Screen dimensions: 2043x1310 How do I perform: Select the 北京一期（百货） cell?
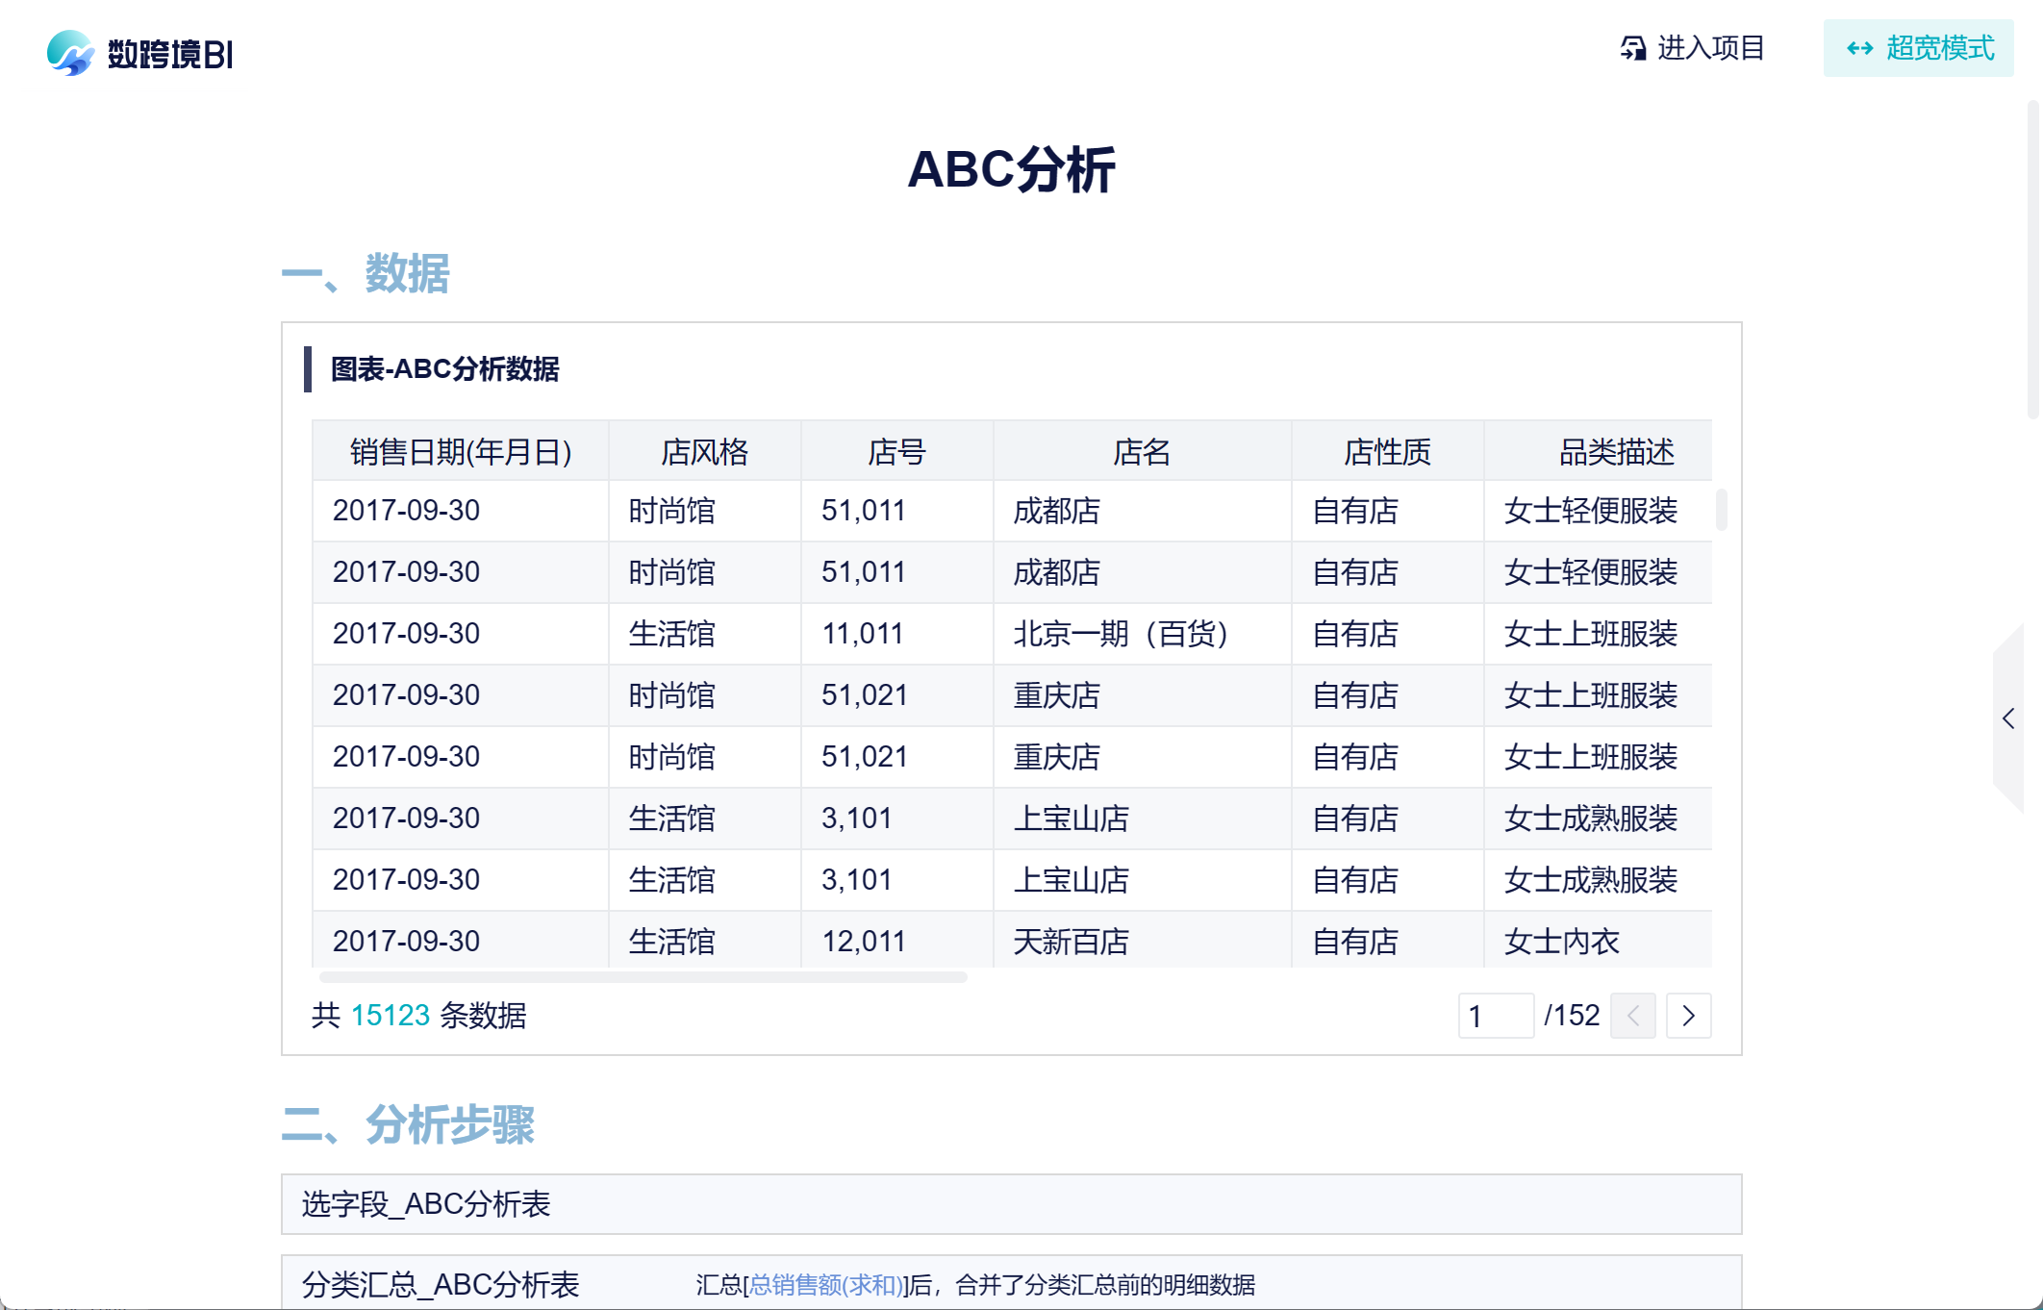click(1120, 634)
